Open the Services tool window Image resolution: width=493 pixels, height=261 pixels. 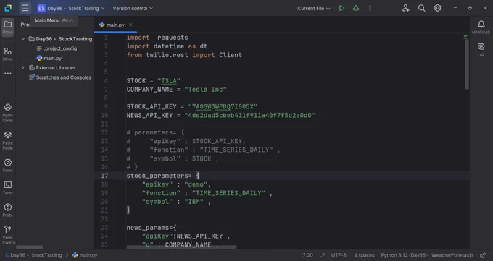point(8,166)
